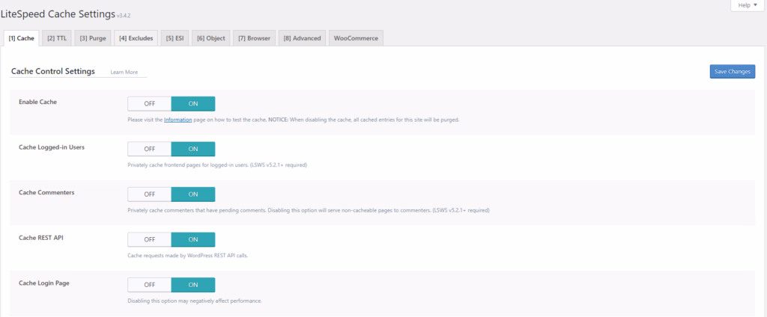Click text 'Disabling this option may negatively affect performance.'
The height and width of the screenshot is (317, 767).
click(195, 301)
